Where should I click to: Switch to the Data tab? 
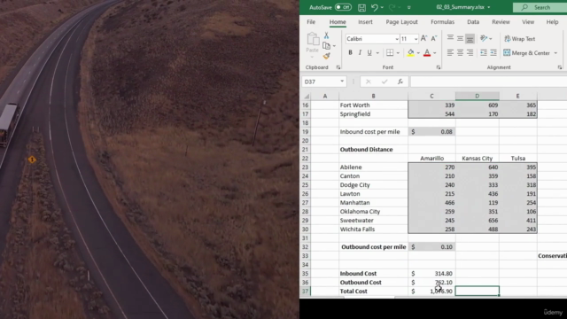pos(473,21)
